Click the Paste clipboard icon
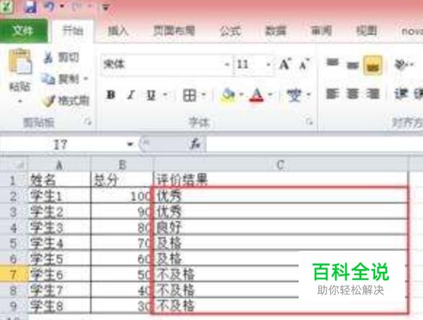Viewport: 423px width, 320px height. click(20, 62)
